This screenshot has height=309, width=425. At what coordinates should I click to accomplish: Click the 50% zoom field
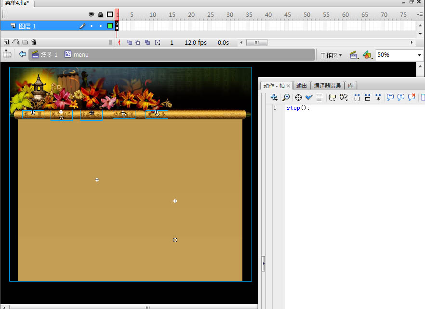tap(396, 55)
